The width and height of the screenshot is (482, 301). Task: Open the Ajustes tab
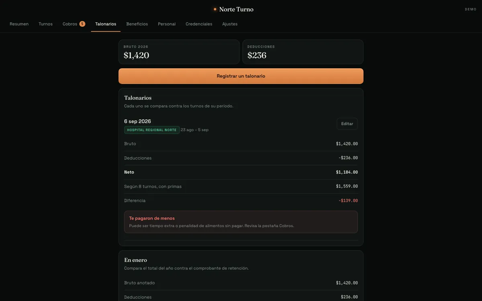[230, 24]
